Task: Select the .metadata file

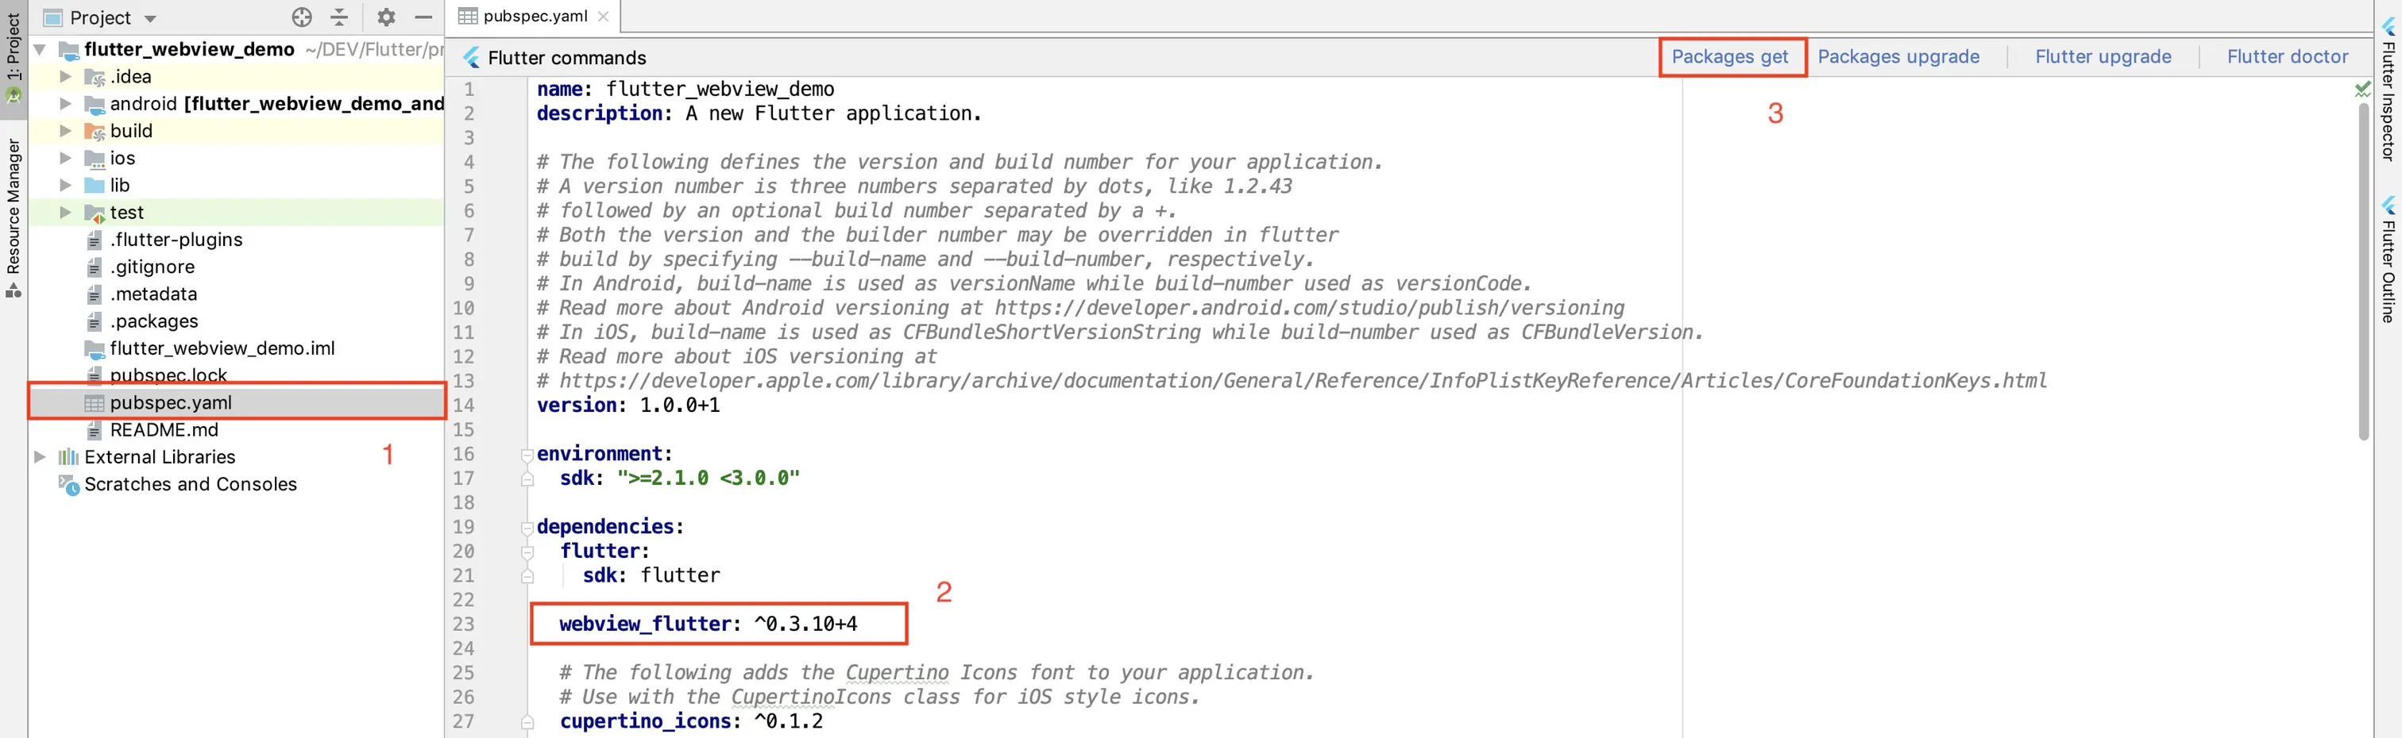Action: coord(154,294)
